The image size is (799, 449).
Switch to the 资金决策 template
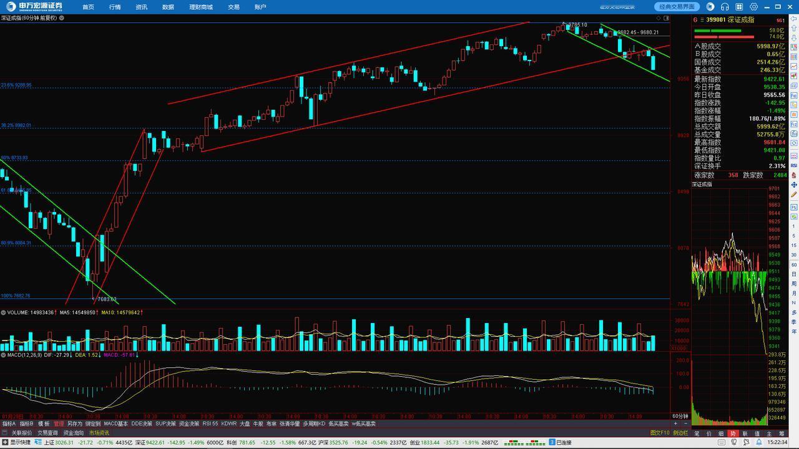(x=189, y=424)
